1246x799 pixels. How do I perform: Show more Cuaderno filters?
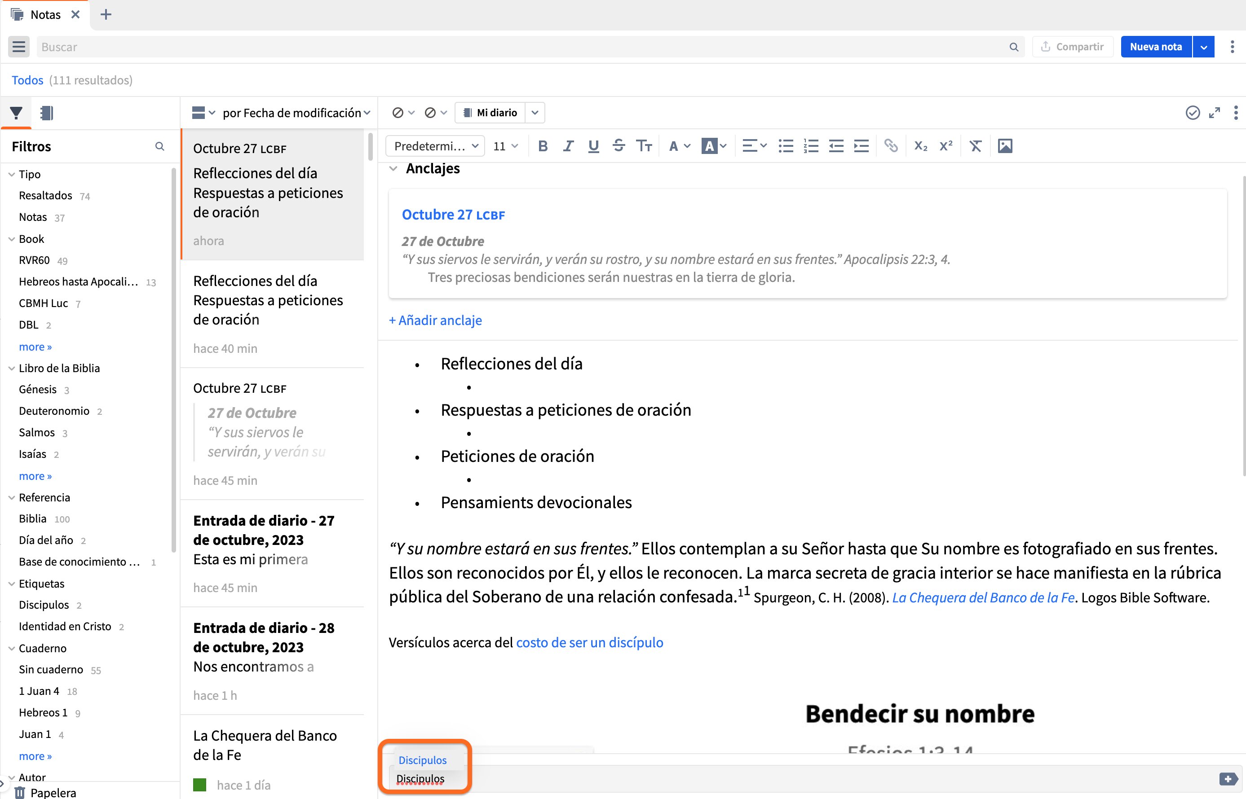click(35, 756)
